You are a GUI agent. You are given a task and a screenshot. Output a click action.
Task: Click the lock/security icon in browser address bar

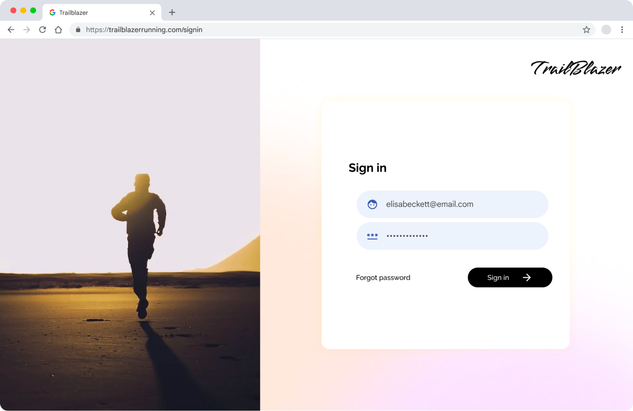(x=78, y=29)
